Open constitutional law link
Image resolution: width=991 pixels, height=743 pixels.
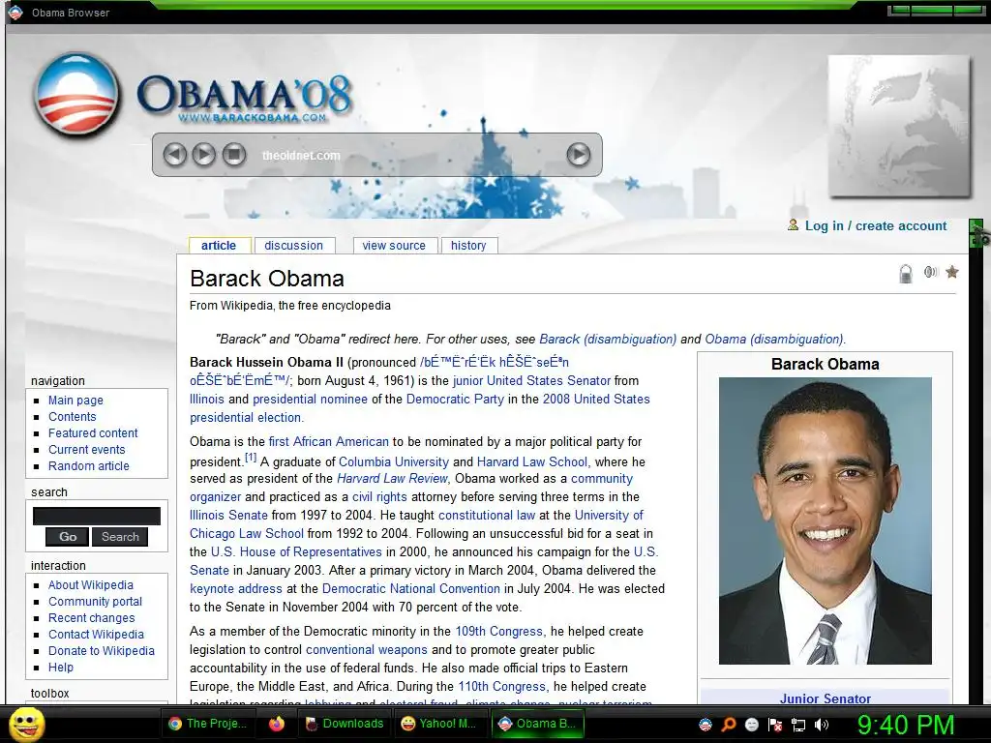tap(487, 516)
